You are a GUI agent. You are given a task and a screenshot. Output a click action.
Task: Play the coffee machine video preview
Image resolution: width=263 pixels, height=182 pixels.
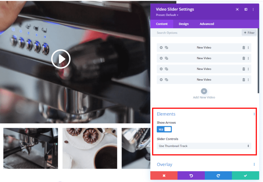[61, 59]
